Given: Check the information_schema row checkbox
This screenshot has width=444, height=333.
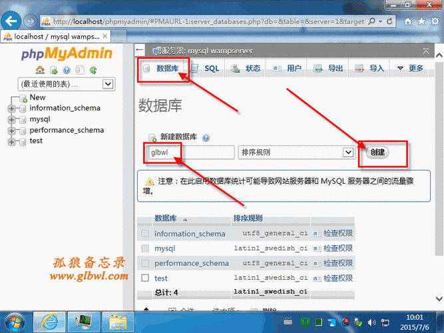Looking at the screenshot, I should click(x=145, y=234).
